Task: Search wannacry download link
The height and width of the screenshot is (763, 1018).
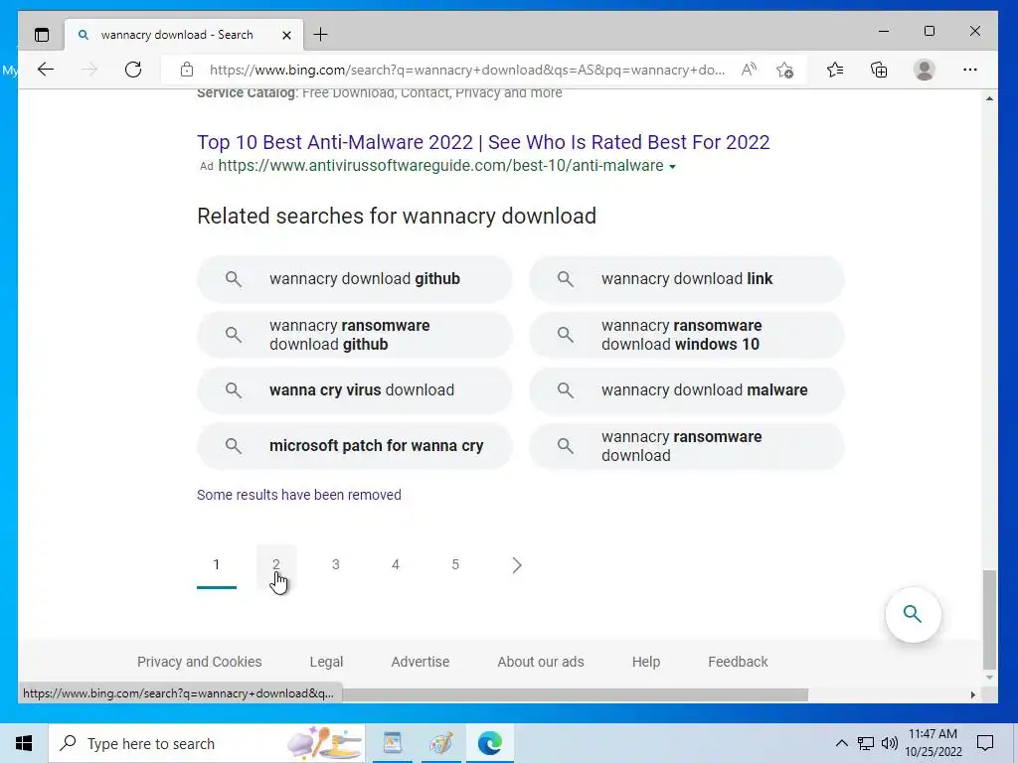Action: pyautogui.click(x=686, y=279)
